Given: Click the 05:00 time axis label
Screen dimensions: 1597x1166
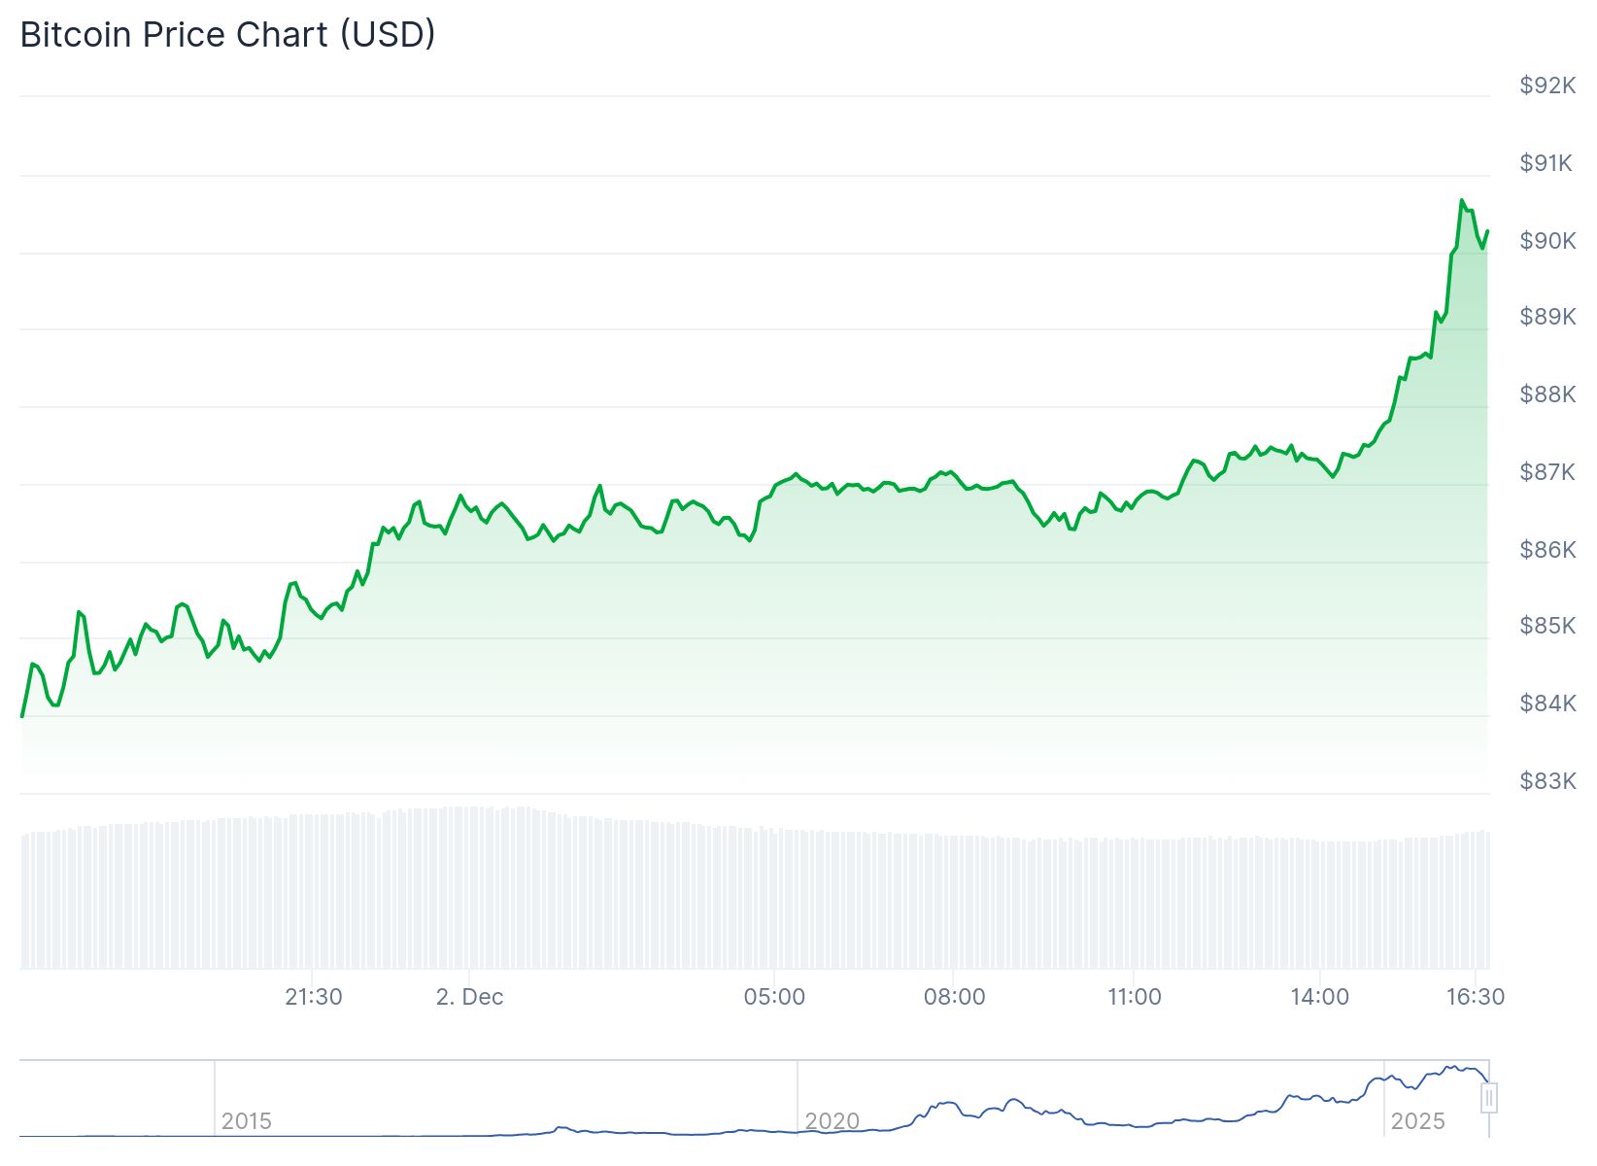Looking at the screenshot, I should point(774,997).
